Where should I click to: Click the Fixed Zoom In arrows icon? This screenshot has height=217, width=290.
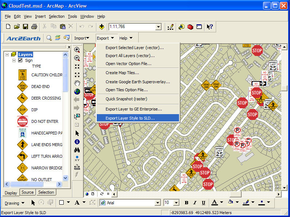coord(77,67)
